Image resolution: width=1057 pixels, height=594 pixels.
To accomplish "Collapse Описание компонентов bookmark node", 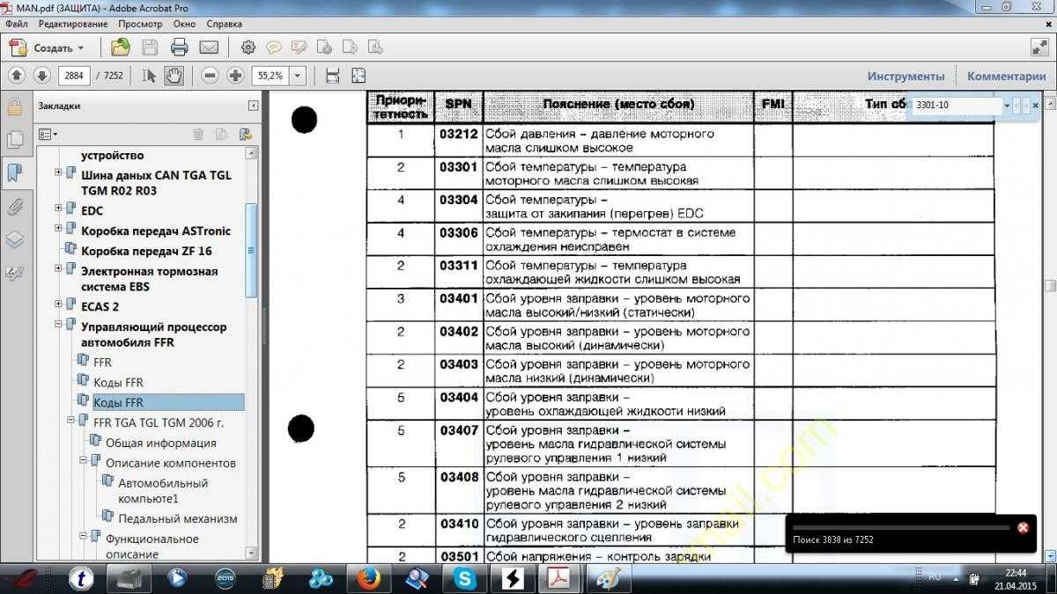I will tap(83, 460).
